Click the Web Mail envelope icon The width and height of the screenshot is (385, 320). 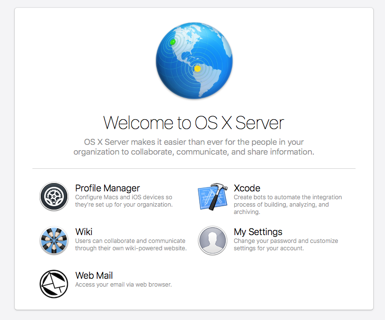54,284
